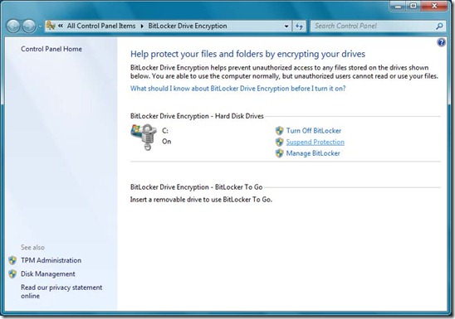
Task: Open the recent pages dropdown beside Forward
Action: (40, 27)
